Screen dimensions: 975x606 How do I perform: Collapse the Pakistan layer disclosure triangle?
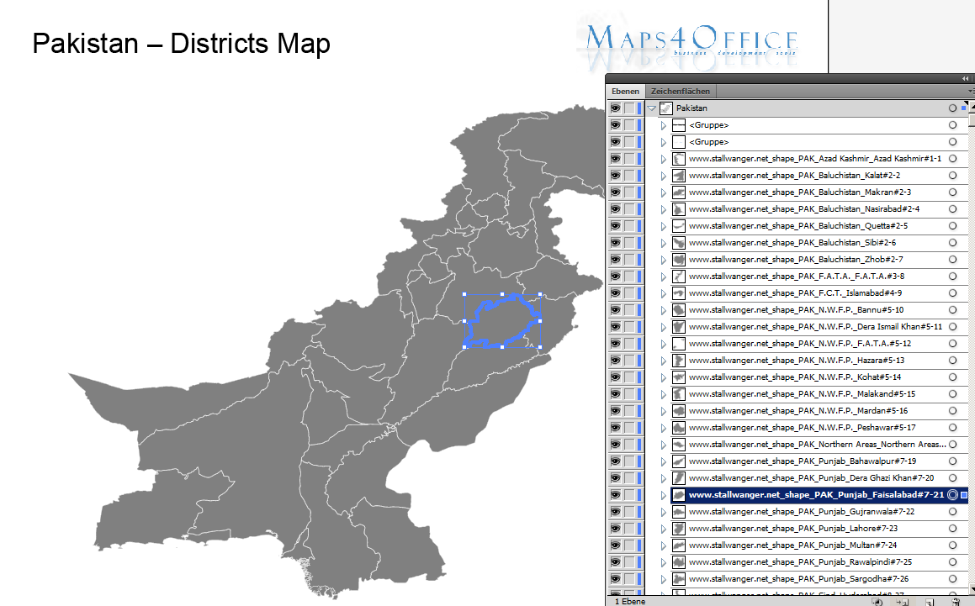pos(652,108)
